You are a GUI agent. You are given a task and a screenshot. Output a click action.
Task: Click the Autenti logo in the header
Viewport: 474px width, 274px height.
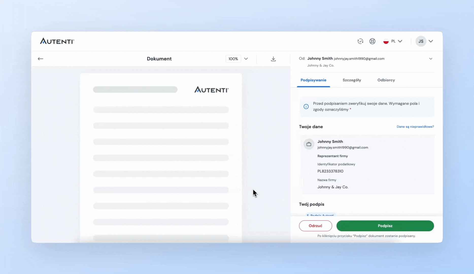[57, 41]
